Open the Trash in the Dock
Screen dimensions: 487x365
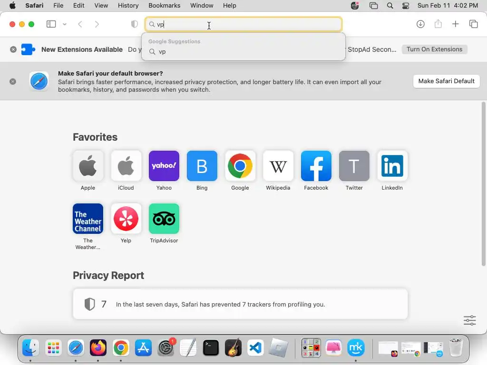(x=456, y=347)
